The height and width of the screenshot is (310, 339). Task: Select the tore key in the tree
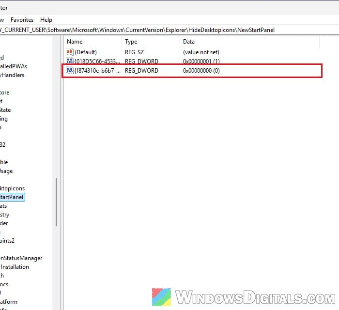pos(4,93)
